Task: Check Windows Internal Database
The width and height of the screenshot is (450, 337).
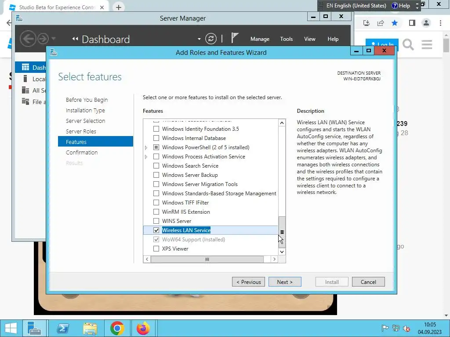Action: pos(156,138)
